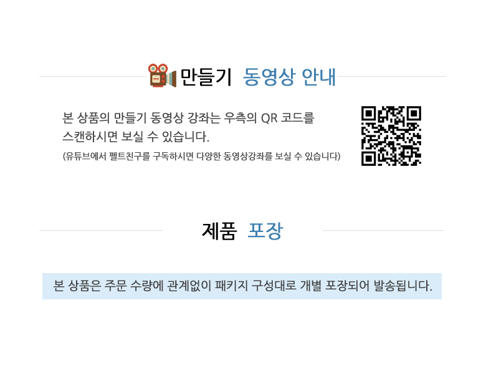This screenshot has height=378, width=486.
Task: Click the line 스캔하시면 보실 수 있습니다
Action: click(136, 137)
